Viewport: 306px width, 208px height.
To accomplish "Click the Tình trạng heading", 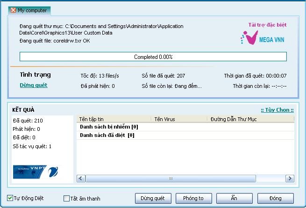I will coord(36,75).
